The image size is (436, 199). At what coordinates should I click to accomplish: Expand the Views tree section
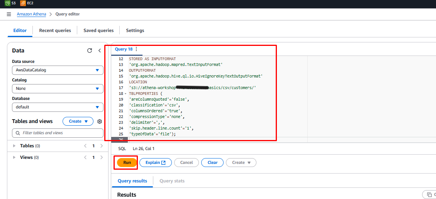point(15,157)
